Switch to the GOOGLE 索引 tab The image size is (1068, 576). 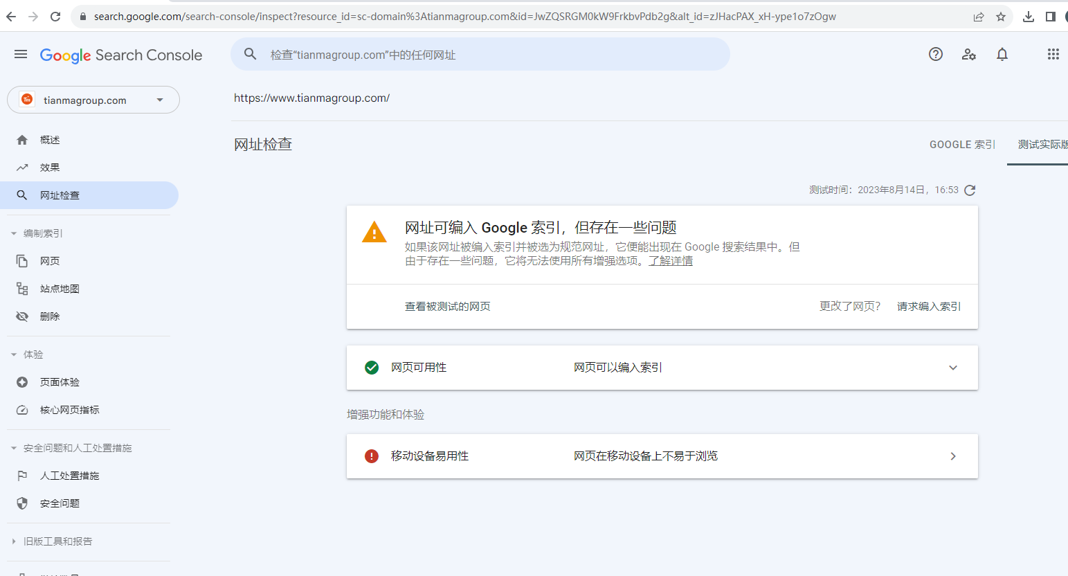click(962, 144)
